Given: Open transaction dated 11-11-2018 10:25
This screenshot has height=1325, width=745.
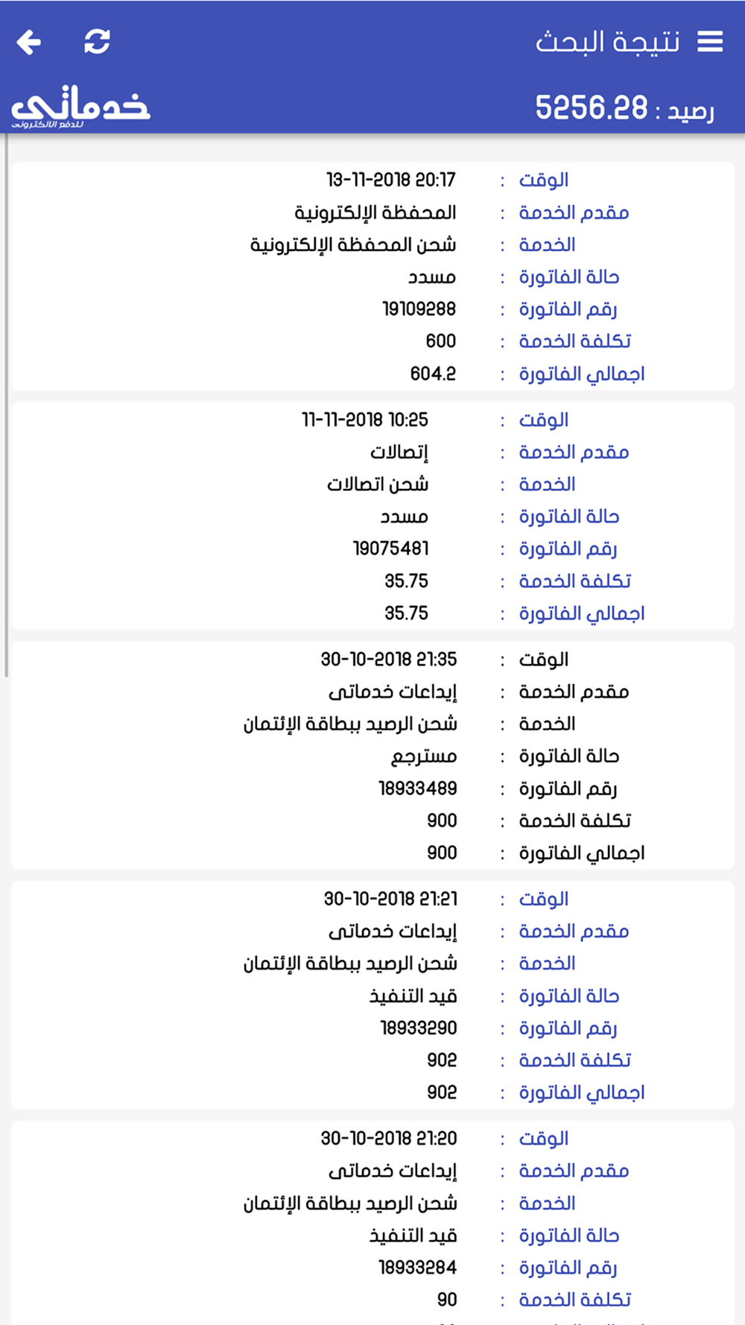Looking at the screenshot, I should click(x=365, y=420).
